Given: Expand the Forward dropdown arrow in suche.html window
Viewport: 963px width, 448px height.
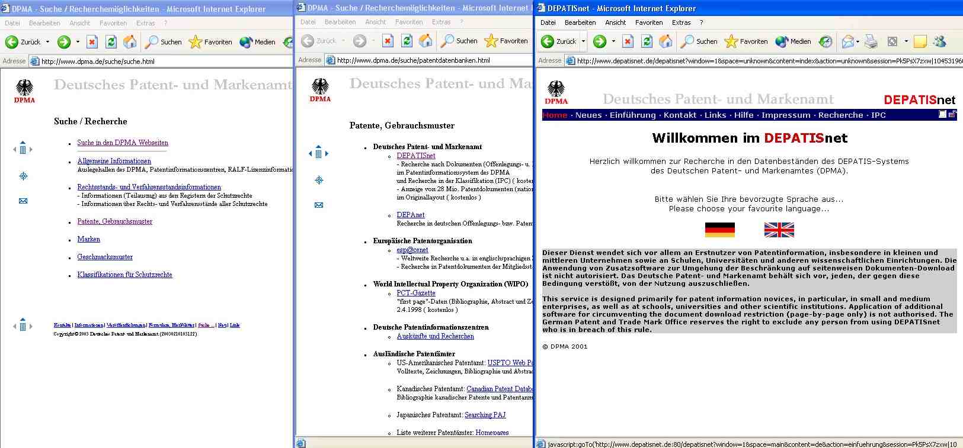Looking at the screenshot, I should coord(78,42).
